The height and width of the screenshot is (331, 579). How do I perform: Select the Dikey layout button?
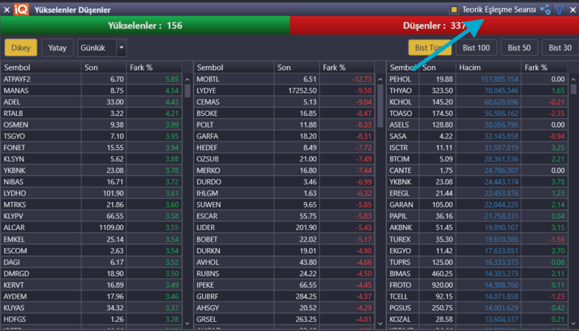pos(21,48)
